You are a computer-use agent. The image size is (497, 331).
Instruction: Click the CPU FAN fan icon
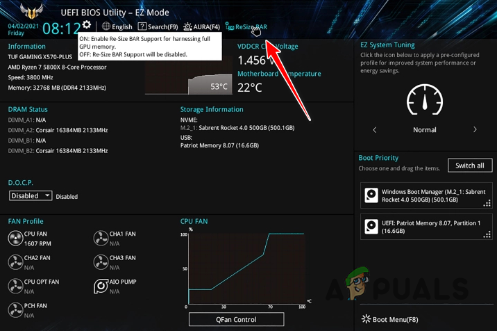click(x=15, y=239)
